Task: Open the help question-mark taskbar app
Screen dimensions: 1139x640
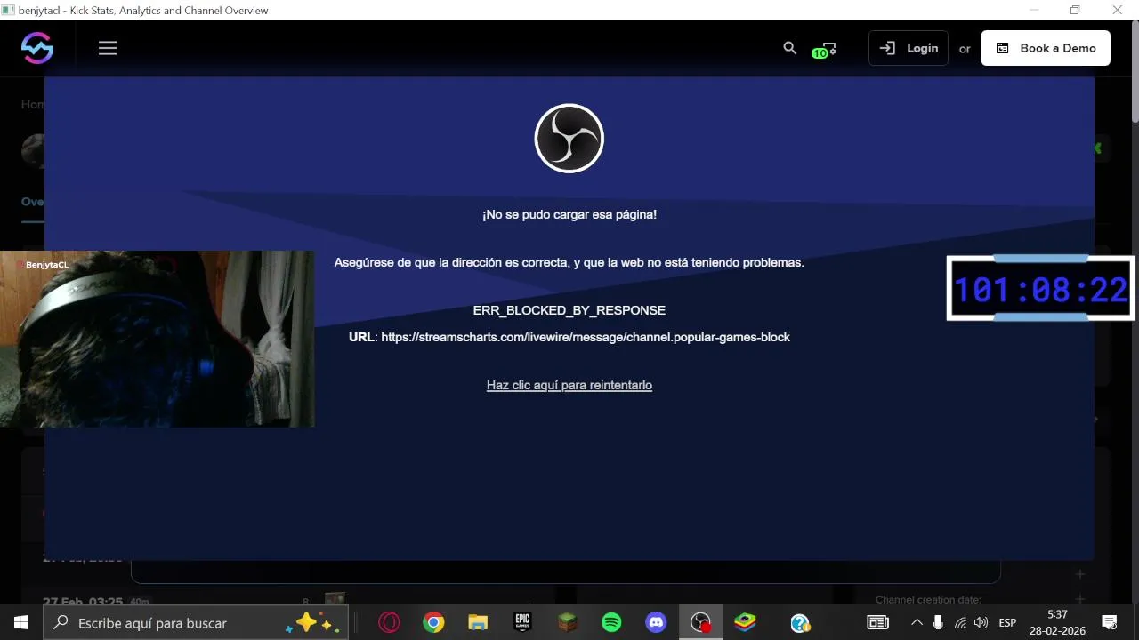Action: point(800,622)
